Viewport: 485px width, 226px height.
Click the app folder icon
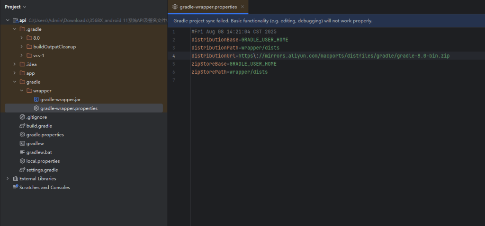22,73
